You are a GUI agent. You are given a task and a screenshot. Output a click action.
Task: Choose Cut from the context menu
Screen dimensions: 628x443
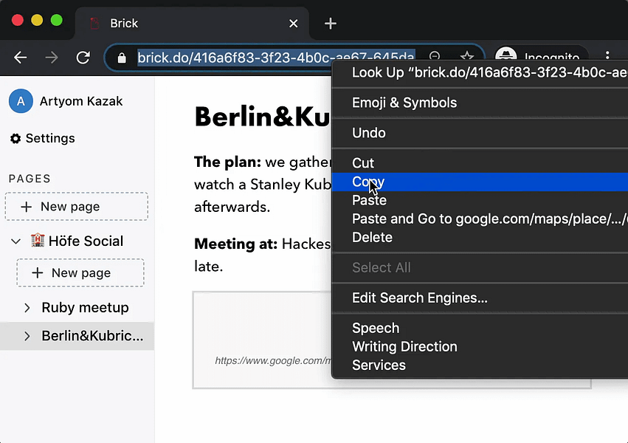[x=363, y=163]
